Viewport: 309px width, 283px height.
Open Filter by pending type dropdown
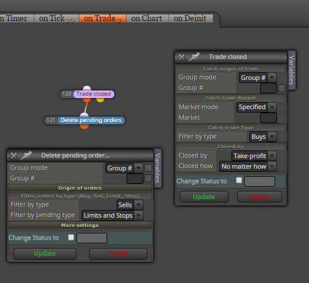point(112,215)
